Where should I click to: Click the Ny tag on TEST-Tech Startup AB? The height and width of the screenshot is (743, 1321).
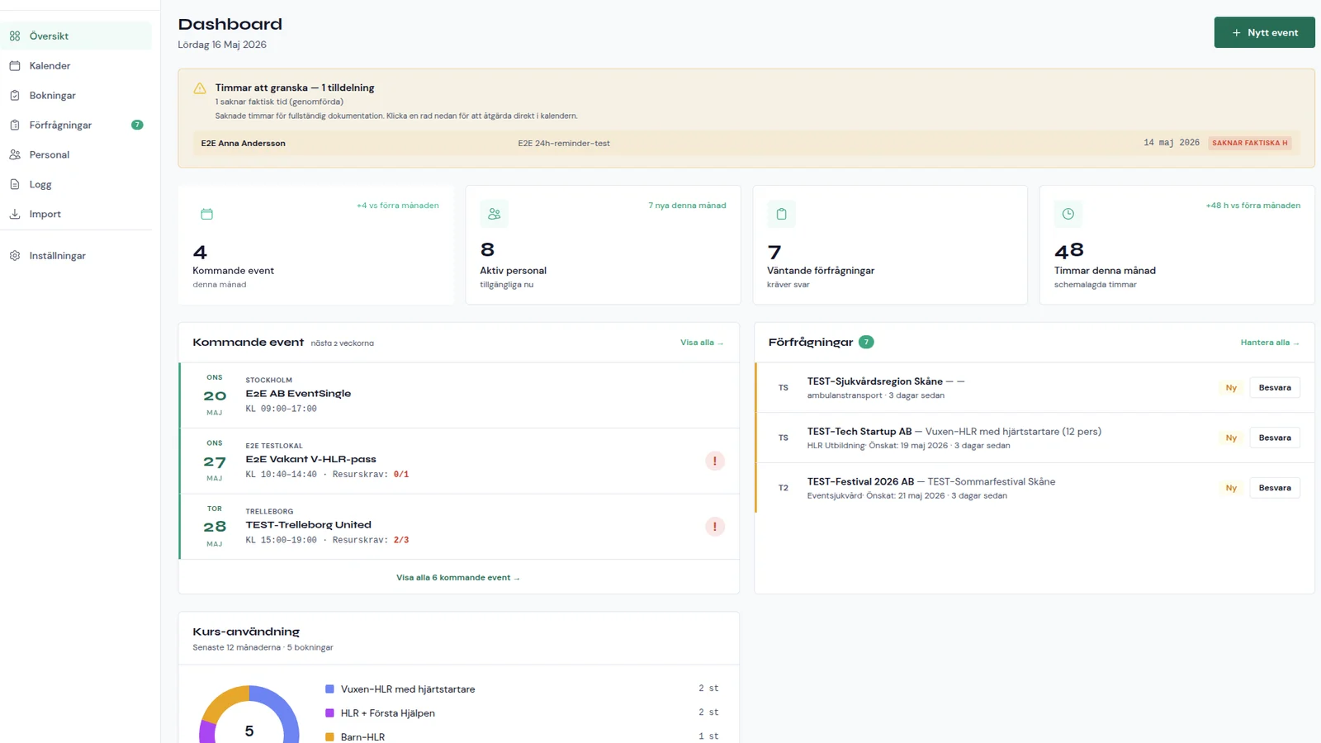pyautogui.click(x=1231, y=438)
